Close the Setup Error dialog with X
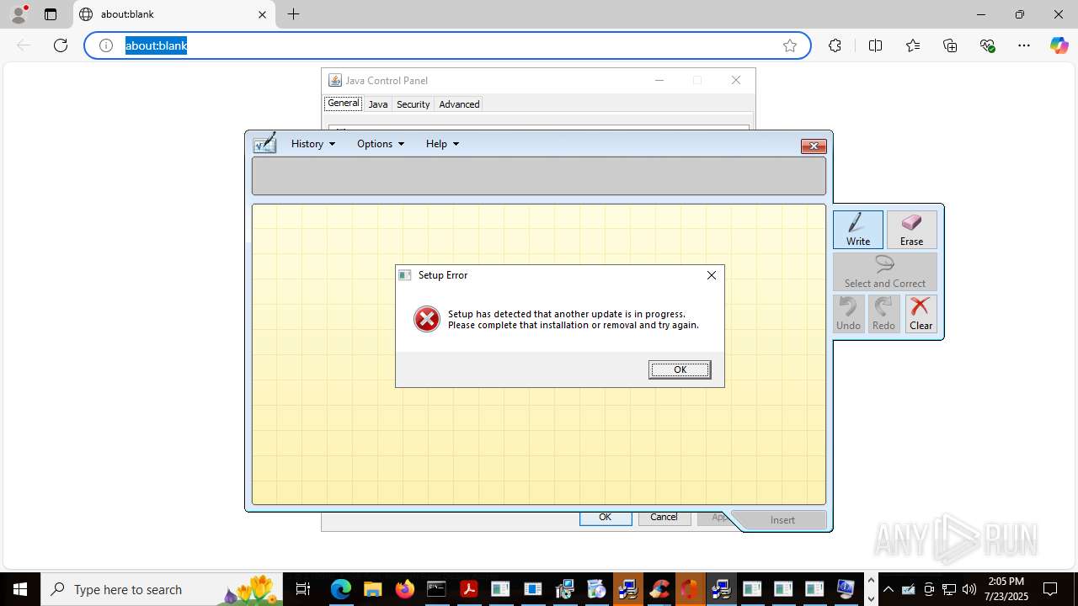Viewport: 1078px width, 606px height. [x=712, y=275]
